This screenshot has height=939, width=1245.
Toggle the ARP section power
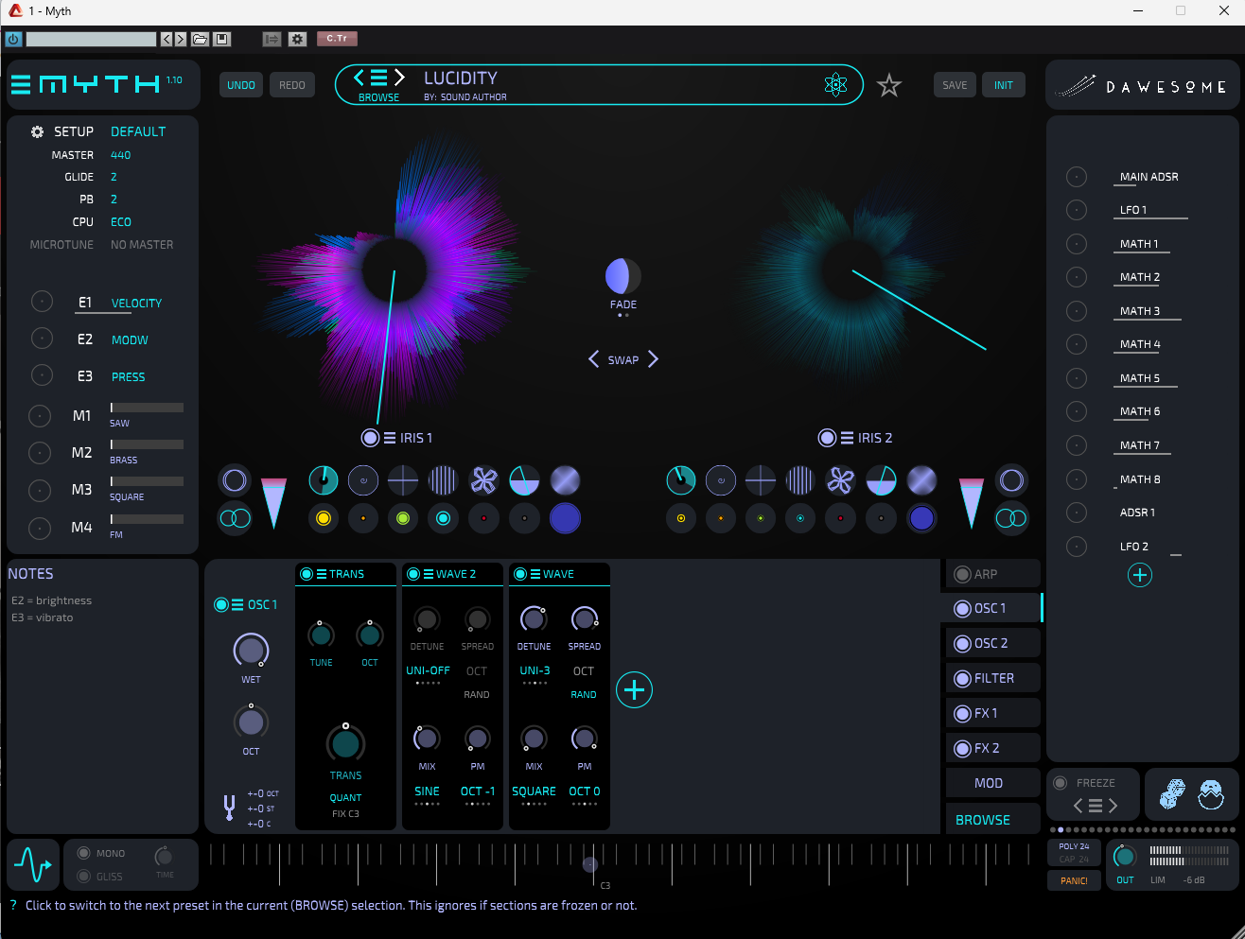click(963, 575)
